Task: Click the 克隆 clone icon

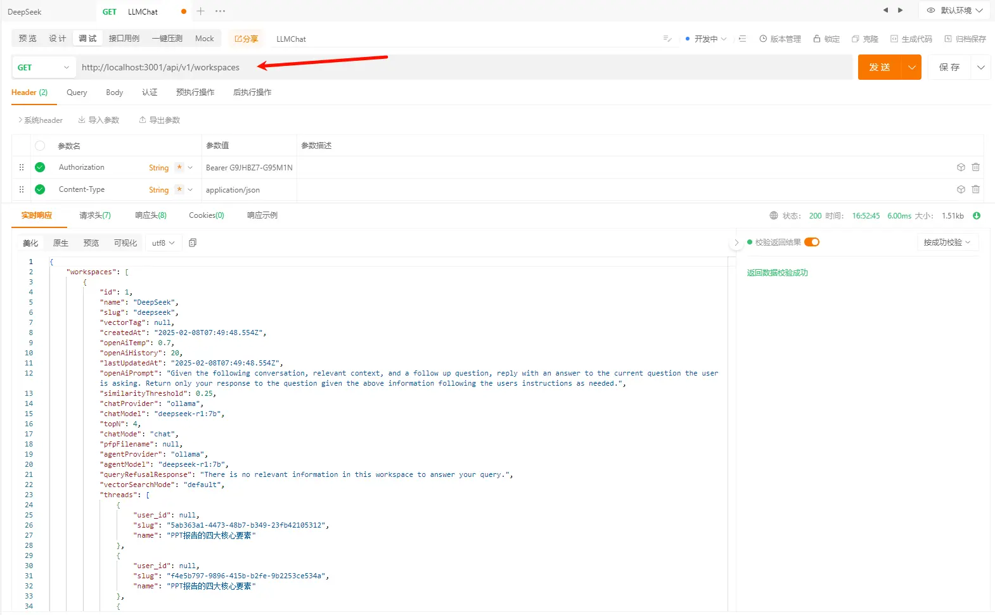Action: click(864, 39)
